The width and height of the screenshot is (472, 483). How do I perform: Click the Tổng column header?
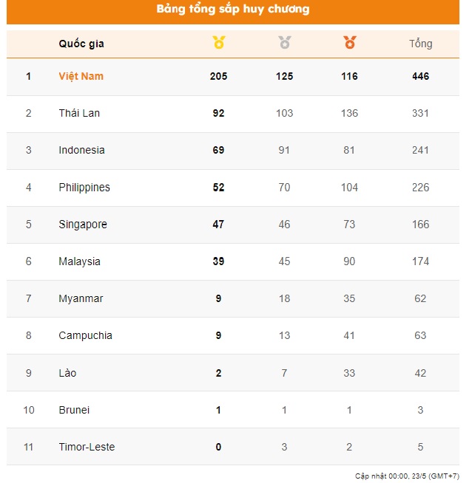tap(420, 44)
